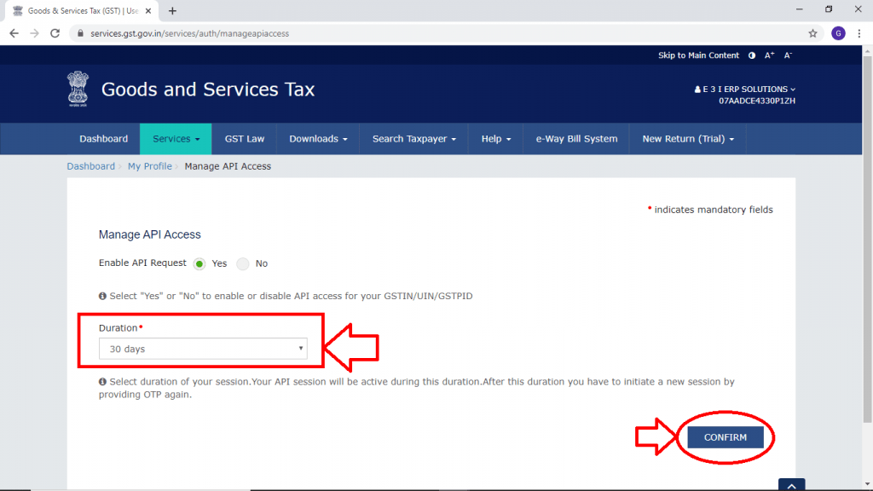Reload the GST page
The width and height of the screenshot is (873, 491).
click(55, 33)
